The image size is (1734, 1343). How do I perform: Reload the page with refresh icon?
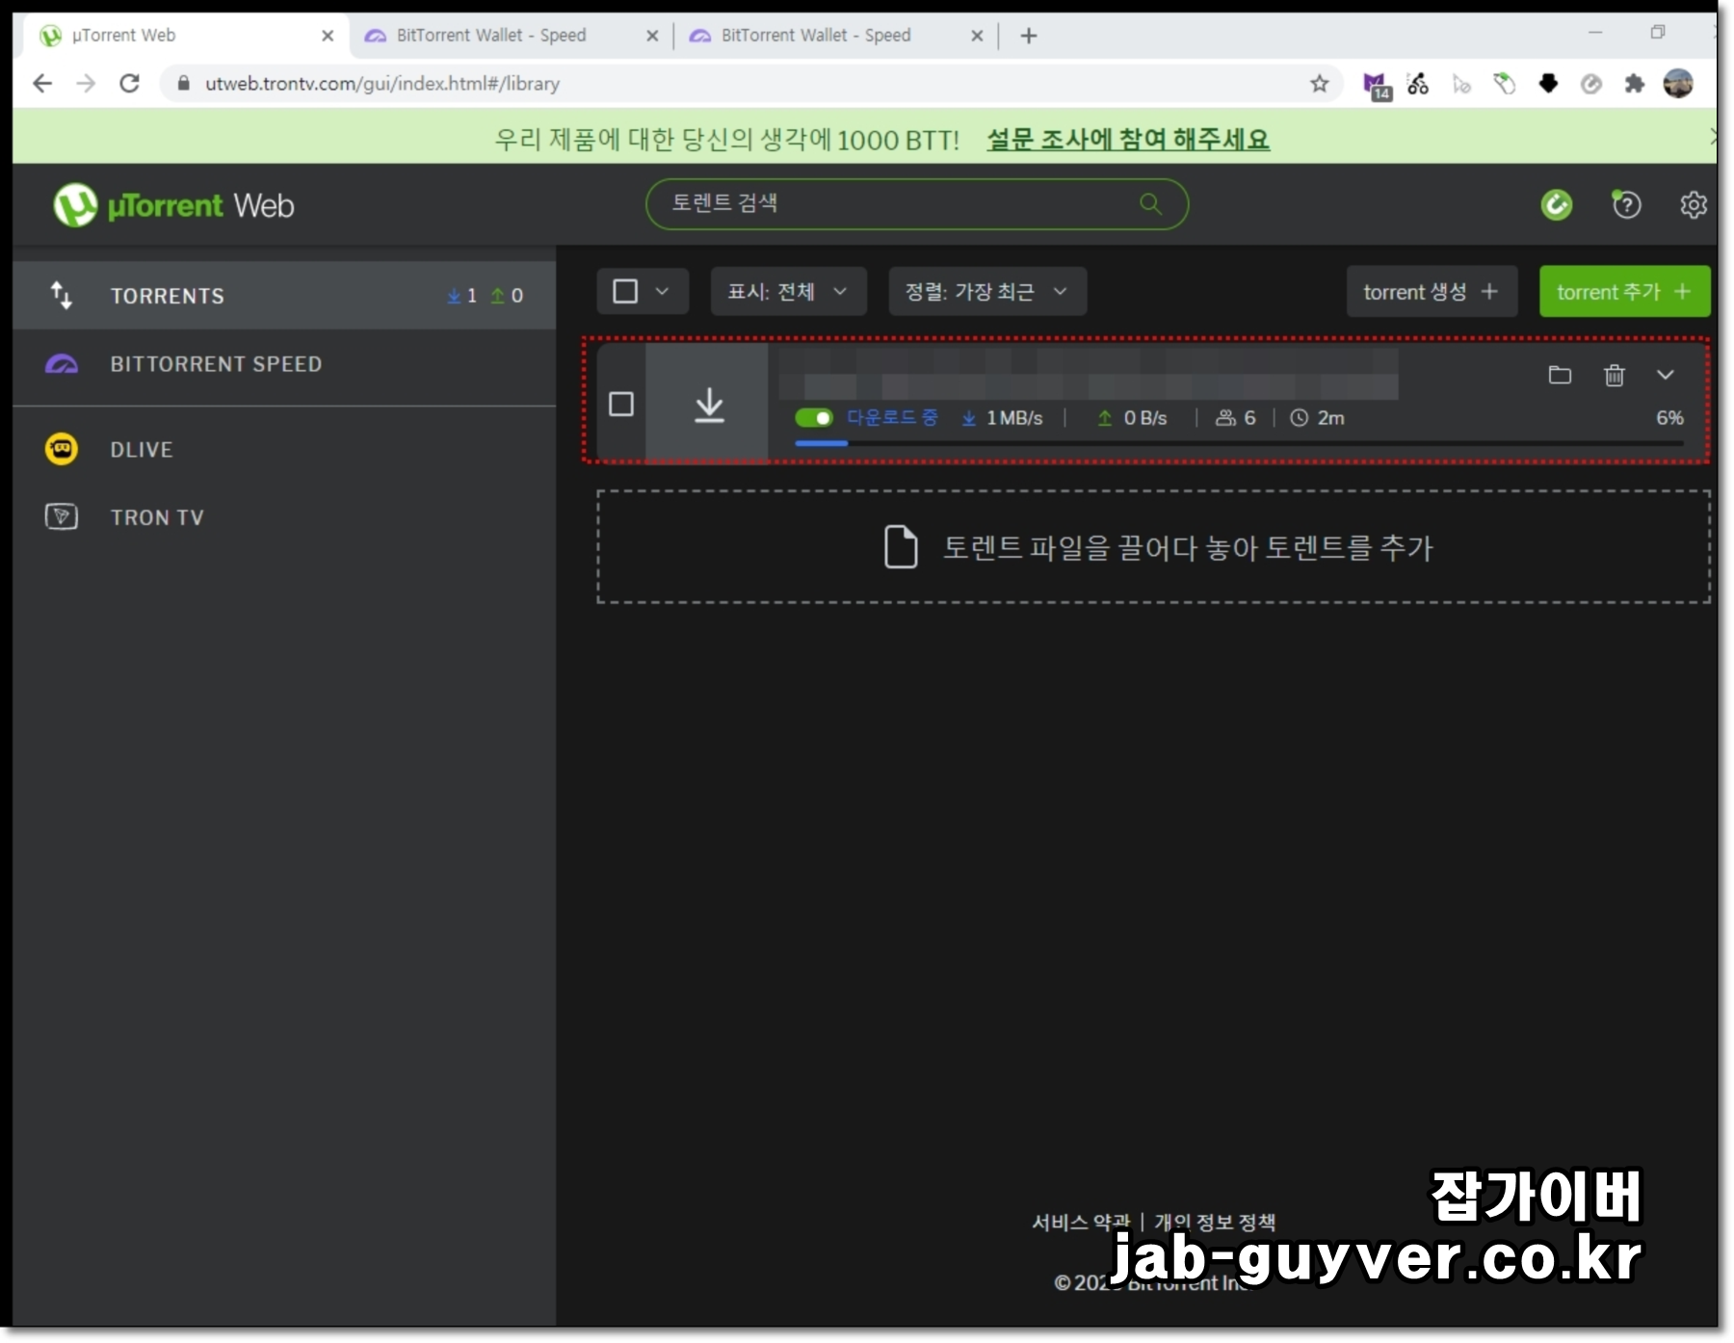coord(130,84)
